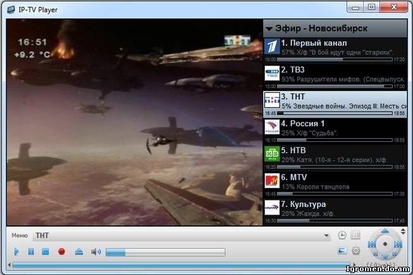413x275 pixels.
Task: Maximize the IP-TV Player window
Action: [371, 7]
